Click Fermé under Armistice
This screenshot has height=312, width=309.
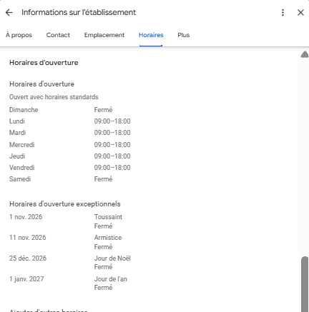pos(103,247)
